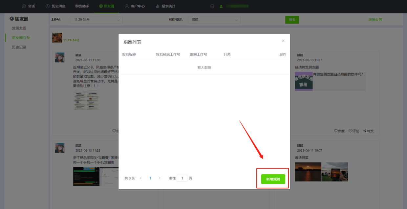407x209 pixels.
Task: Click the 11.29-34号 account avatar
Action: (57, 38)
